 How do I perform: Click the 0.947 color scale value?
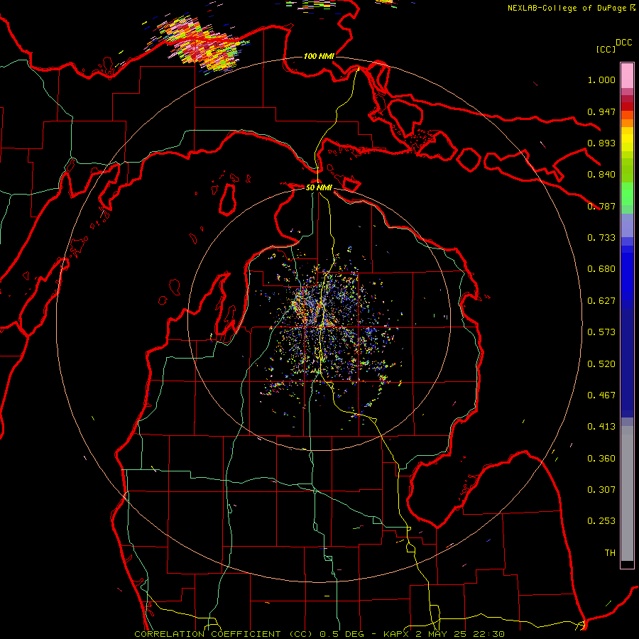[601, 111]
